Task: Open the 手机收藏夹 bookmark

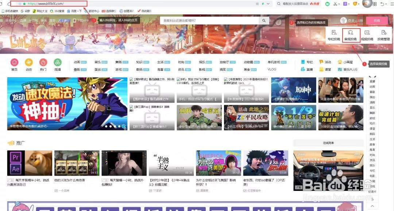Action: (x=10, y=11)
